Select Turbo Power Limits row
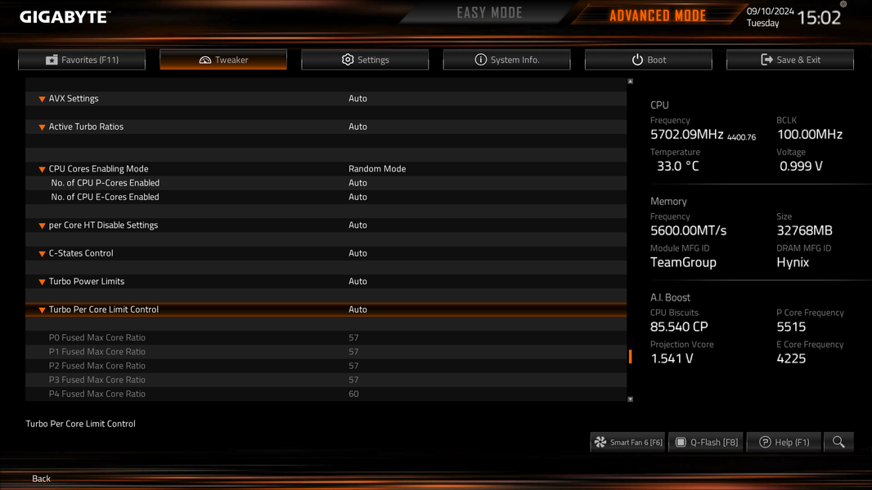Image resolution: width=872 pixels, height=490 pixels. [x=326, y=282]
